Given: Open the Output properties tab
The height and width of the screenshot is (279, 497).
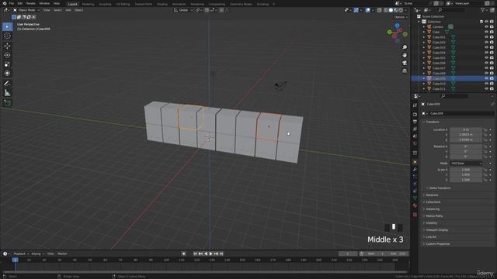Looking at the screenshot, I should click(x=415, y=122).
